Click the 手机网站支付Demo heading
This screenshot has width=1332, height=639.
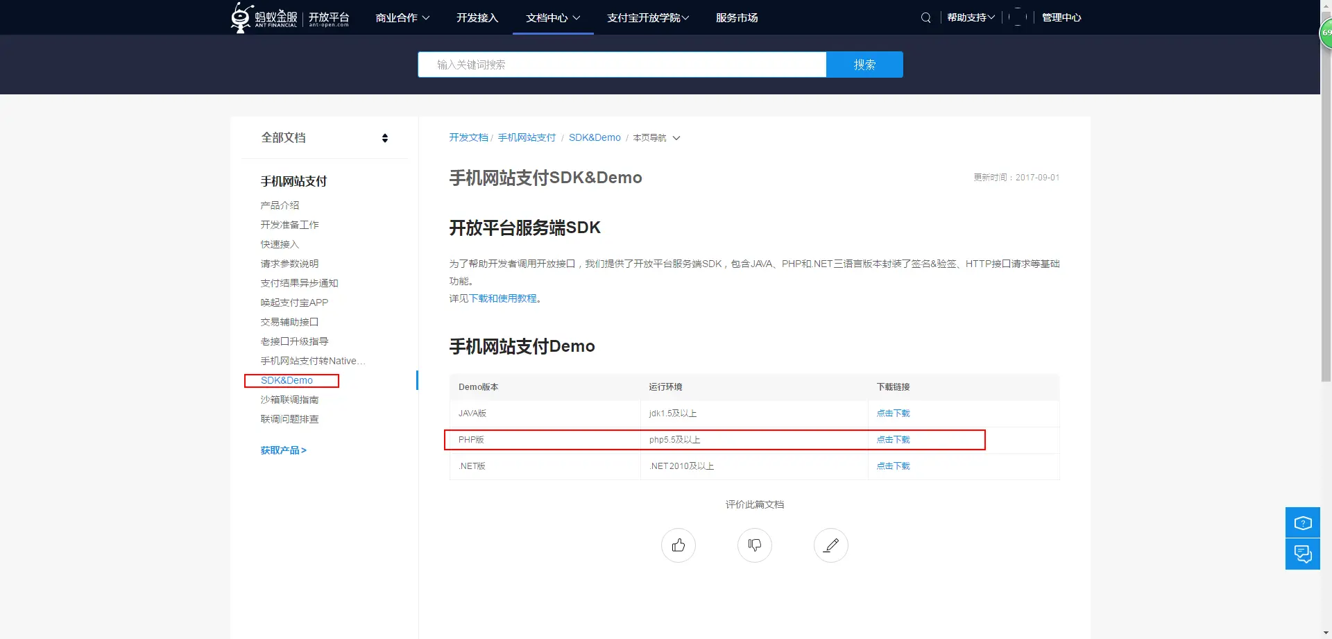coord(522,346)
